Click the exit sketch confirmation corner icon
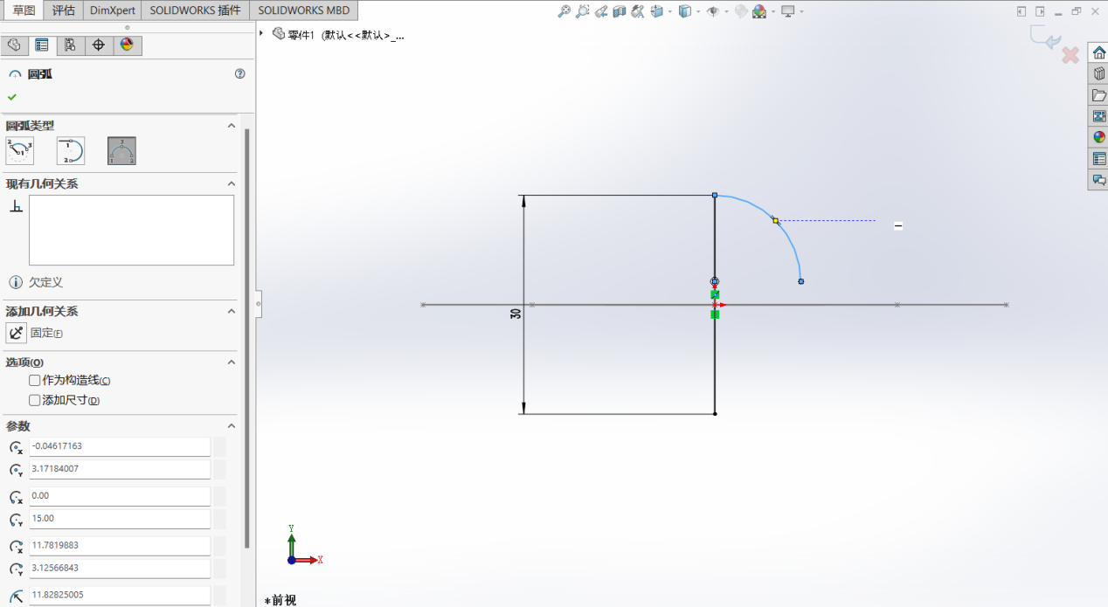This screenshot has width=1108, height=607. tap(1045, 38)
